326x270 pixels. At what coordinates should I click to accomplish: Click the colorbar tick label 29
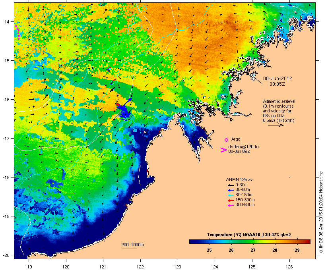tap(297, 250)
